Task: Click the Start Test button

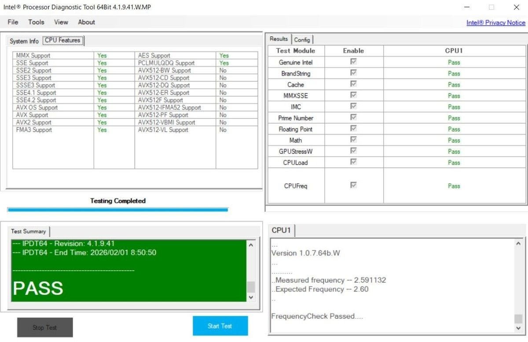Action: 220,326
